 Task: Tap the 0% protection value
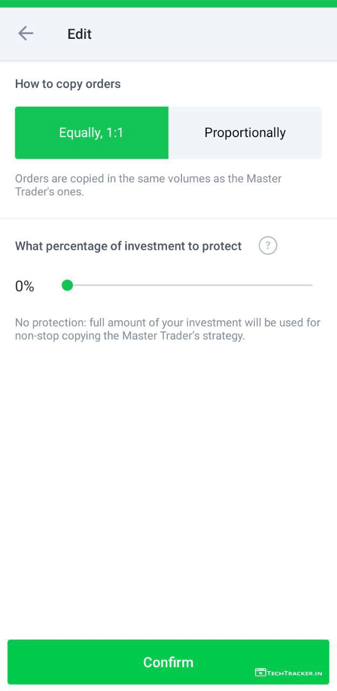pos(25,286)
